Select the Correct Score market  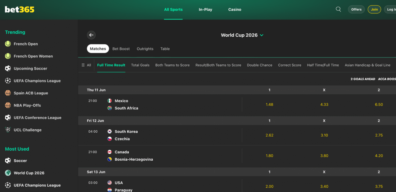(x=290, y=65)
